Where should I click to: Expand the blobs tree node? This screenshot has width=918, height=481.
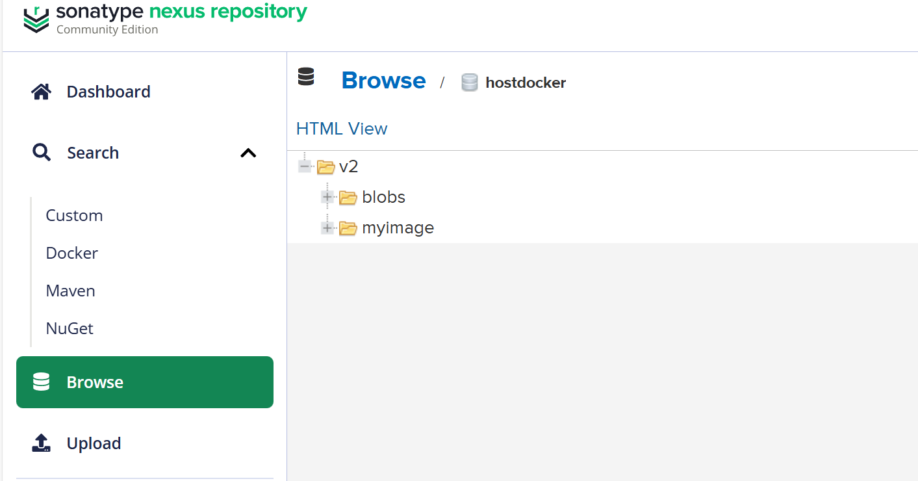(x=327, y=197)
